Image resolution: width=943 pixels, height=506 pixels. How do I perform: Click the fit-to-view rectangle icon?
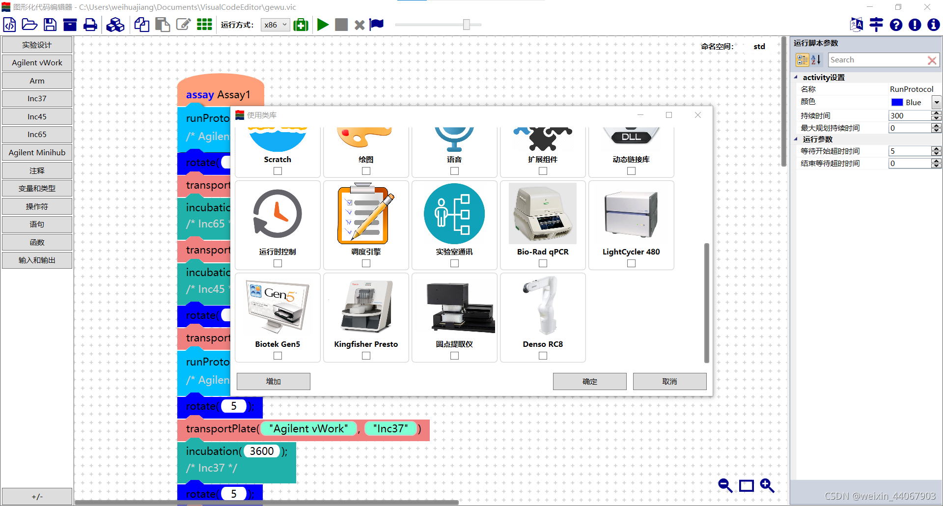[747, 486]
